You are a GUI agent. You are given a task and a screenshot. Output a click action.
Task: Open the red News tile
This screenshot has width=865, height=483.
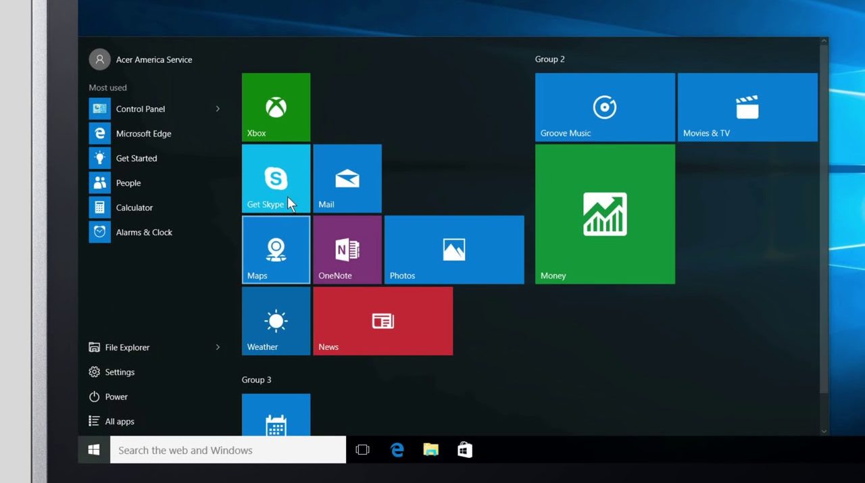[382, 321]
